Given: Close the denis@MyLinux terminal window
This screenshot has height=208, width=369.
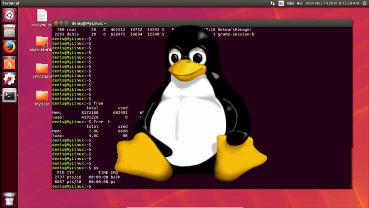Looking at the screenshot, I should coord(56,23).
